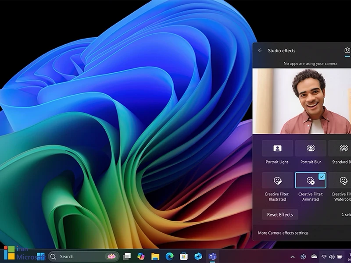The height and width of the screenshot is (263, 351).
Task: Open the blue hexagon app beside Microsoft Store
Action: click(x=198, y=256)
